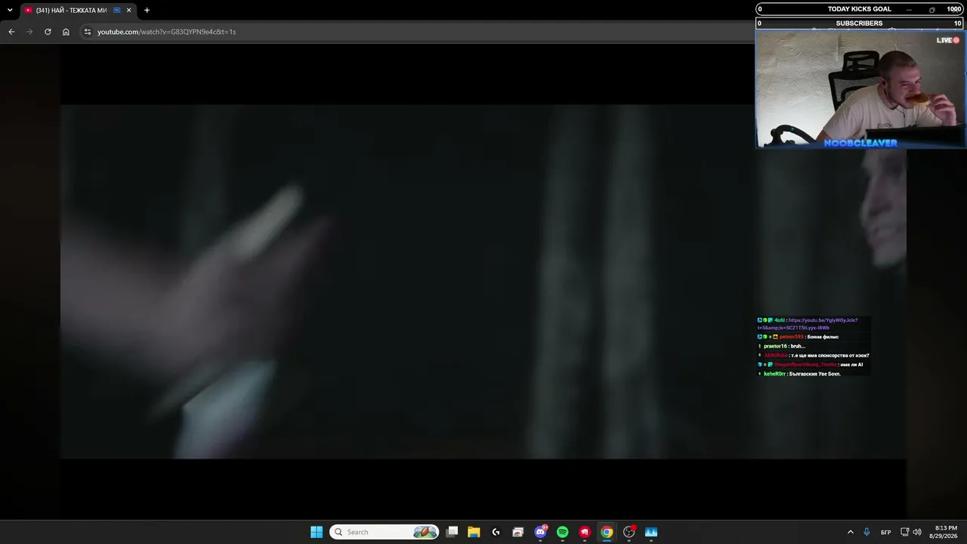Image resolution: width=967 pixels, height=544 pixels.
Task: Expand the tab search dropdown
Action: click(x=10, y=10)
